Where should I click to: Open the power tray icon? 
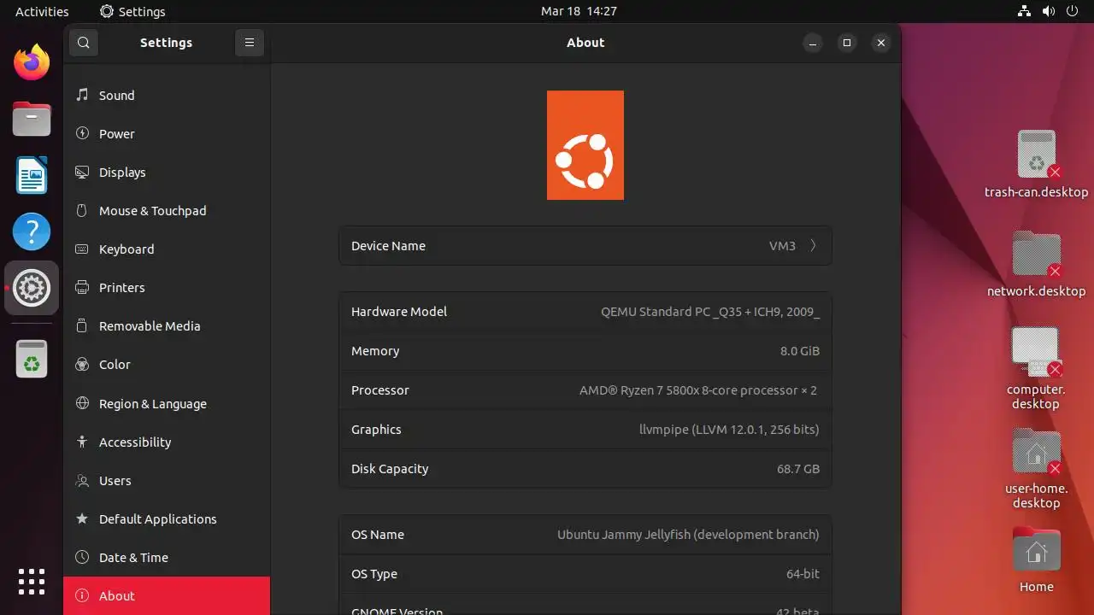[x=1073, y=11]
